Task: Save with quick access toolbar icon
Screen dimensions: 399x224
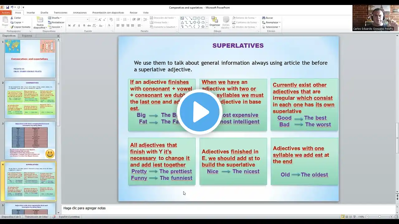Action: pyautogui.click(x=7, y=7)
